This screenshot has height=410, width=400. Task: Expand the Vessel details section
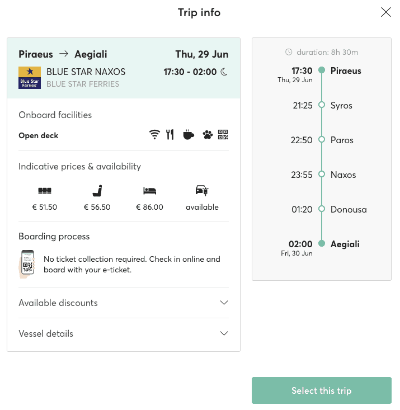coord(124,333)
